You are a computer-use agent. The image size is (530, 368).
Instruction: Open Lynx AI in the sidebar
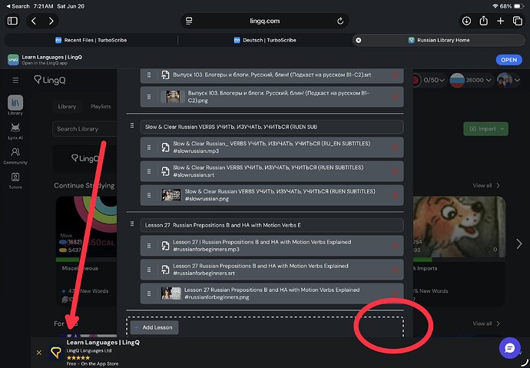coord(15,131)
